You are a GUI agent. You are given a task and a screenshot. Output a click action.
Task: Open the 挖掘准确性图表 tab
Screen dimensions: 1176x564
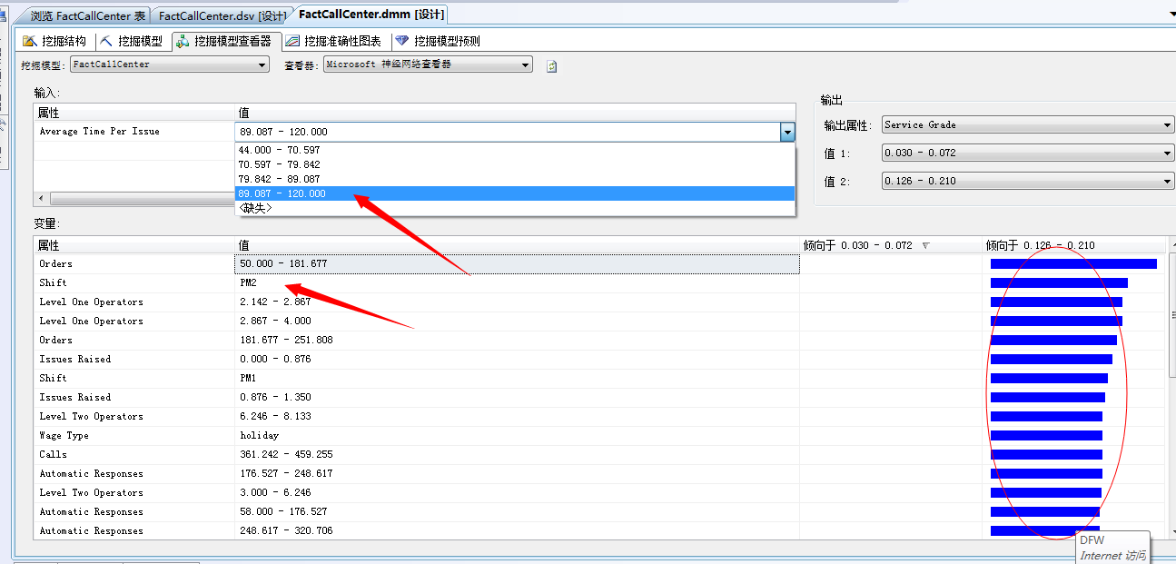pos(333,41)
